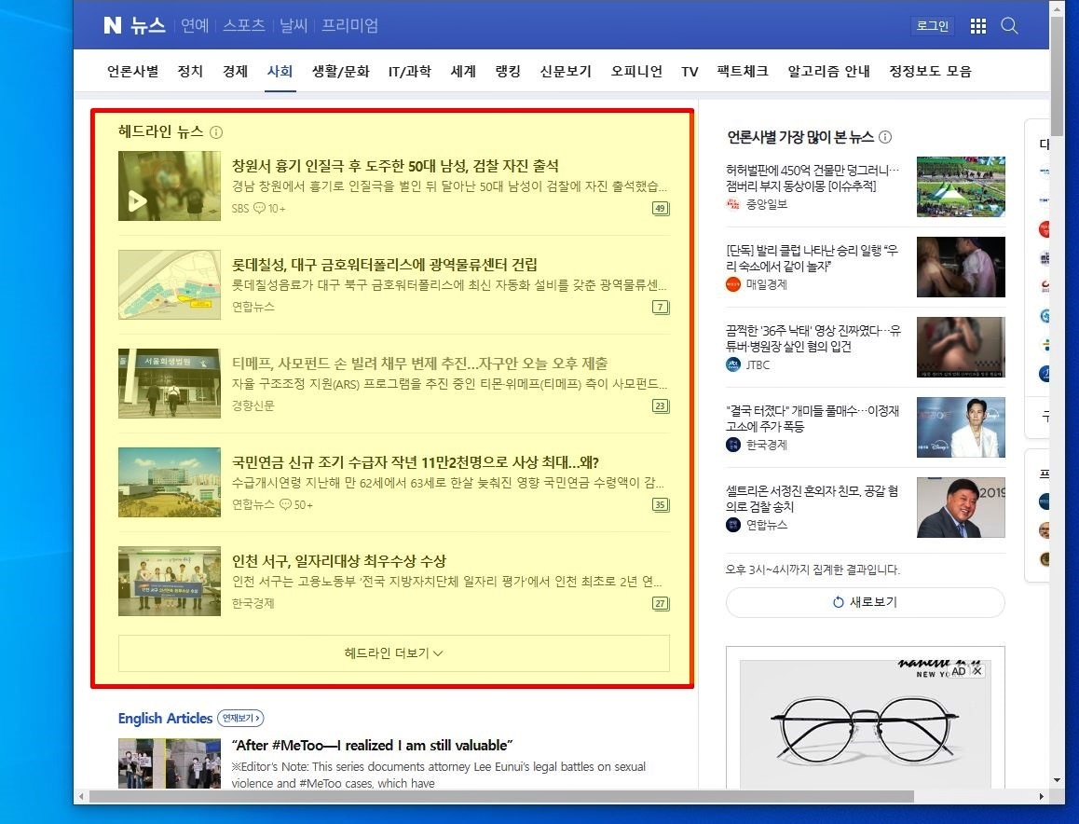Select the 사회 section tab
The width and height of the screenshot is (1079, 824).
click(x=280, y=72)
